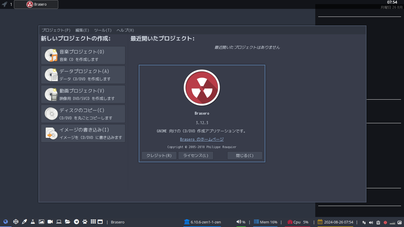The height and width of the screenshot is (227, 404).
Task: Click the Mem usage server icon
Action: pyautogui.click(x=256, y=222)
